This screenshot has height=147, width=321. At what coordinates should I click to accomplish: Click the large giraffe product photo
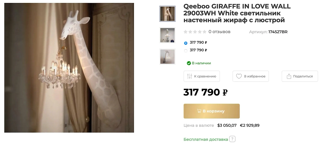69,68
